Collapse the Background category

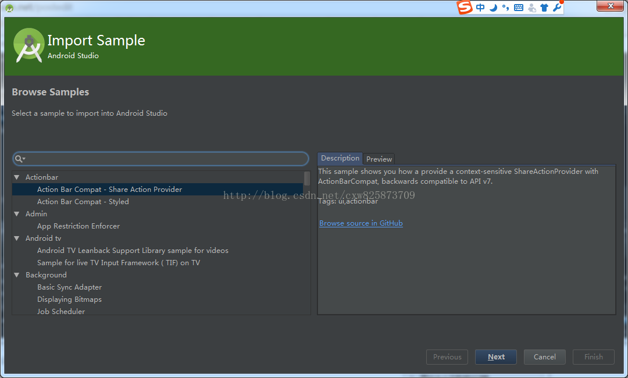pos(17,275)
